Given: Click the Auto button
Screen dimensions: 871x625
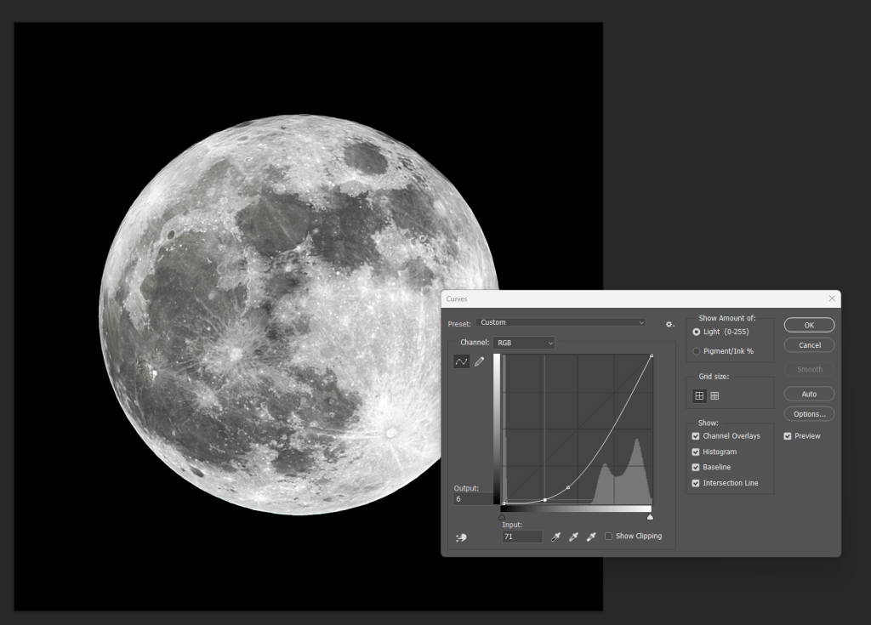Looking at the screenshot, I should (x=809, y=394).
